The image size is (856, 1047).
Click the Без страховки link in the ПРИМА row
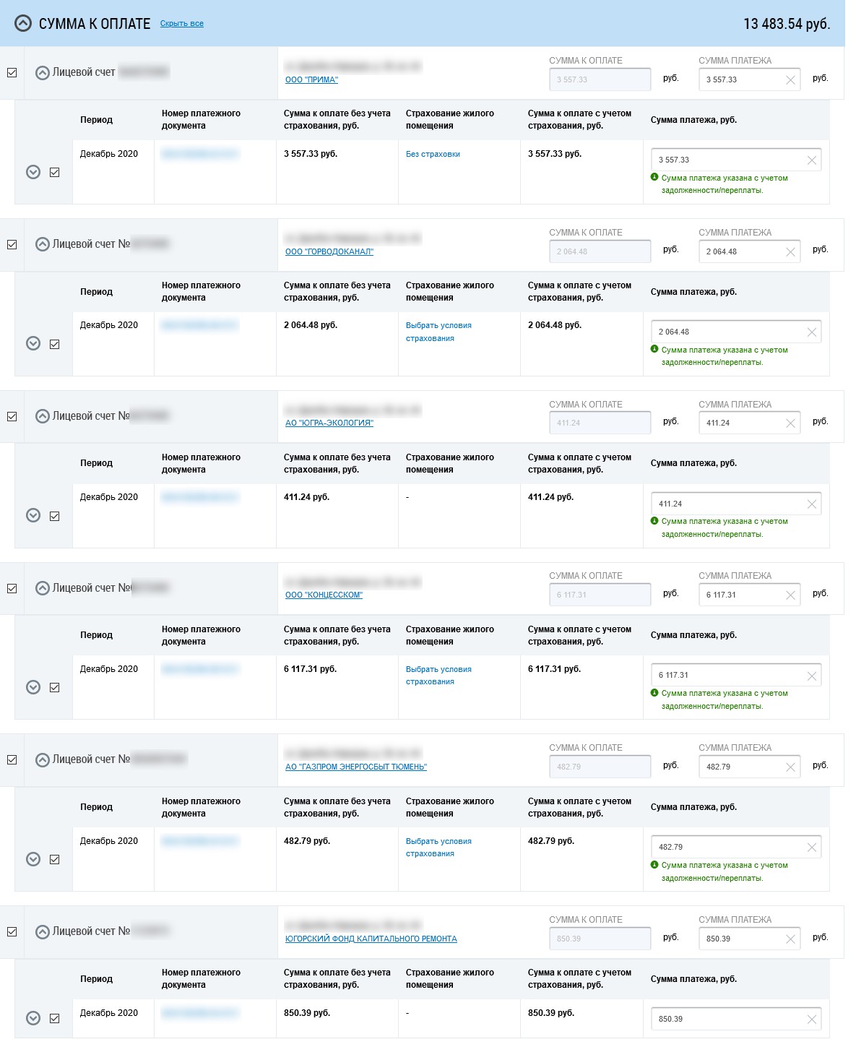(x=433, y=154)
